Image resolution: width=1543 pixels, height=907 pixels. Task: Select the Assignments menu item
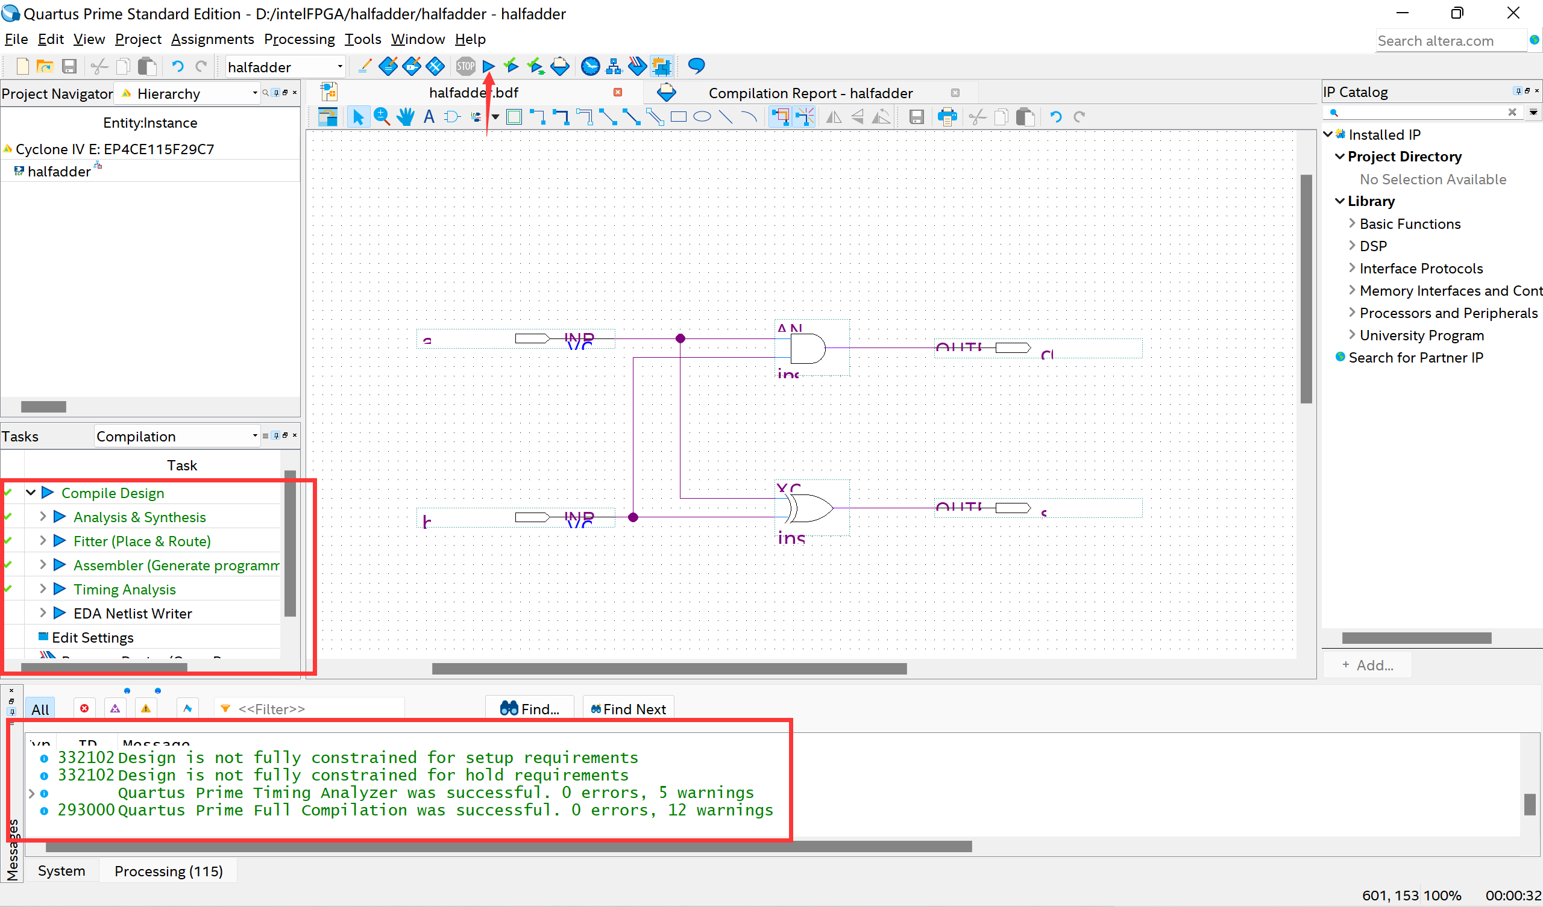click(212, 39)
